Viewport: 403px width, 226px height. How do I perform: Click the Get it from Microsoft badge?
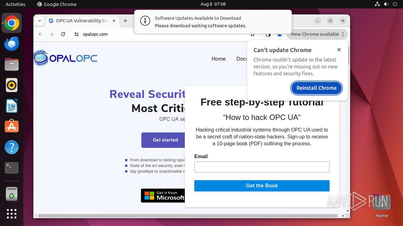(x=163, y=196)
